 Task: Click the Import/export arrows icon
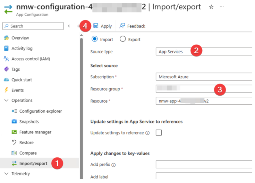click(x=14, y=163)
